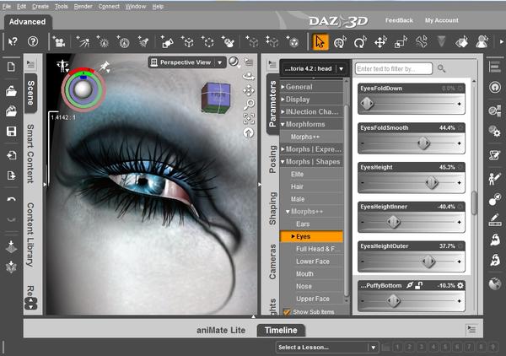Open the Timeline pane options icon

(x=471, y=330)
